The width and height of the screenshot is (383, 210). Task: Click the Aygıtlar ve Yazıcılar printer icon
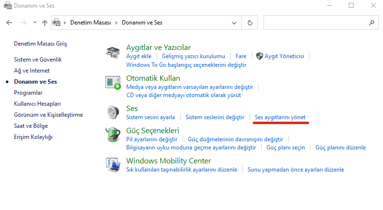(113, 53)
